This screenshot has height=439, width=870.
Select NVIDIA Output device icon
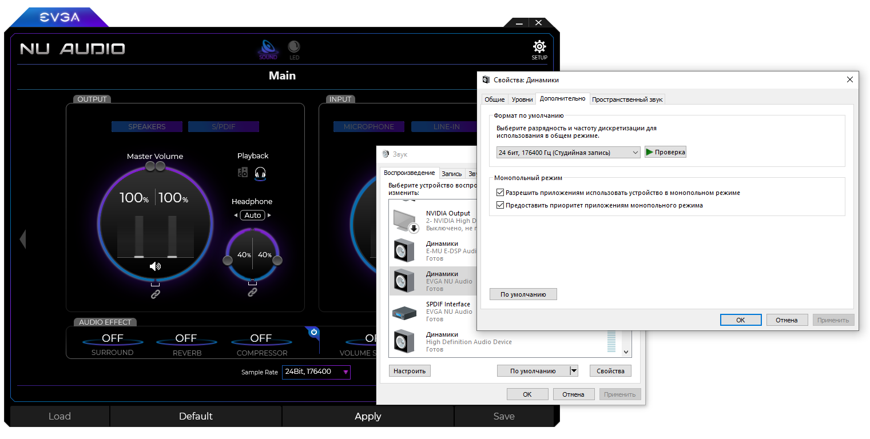[x=407, y=221]
